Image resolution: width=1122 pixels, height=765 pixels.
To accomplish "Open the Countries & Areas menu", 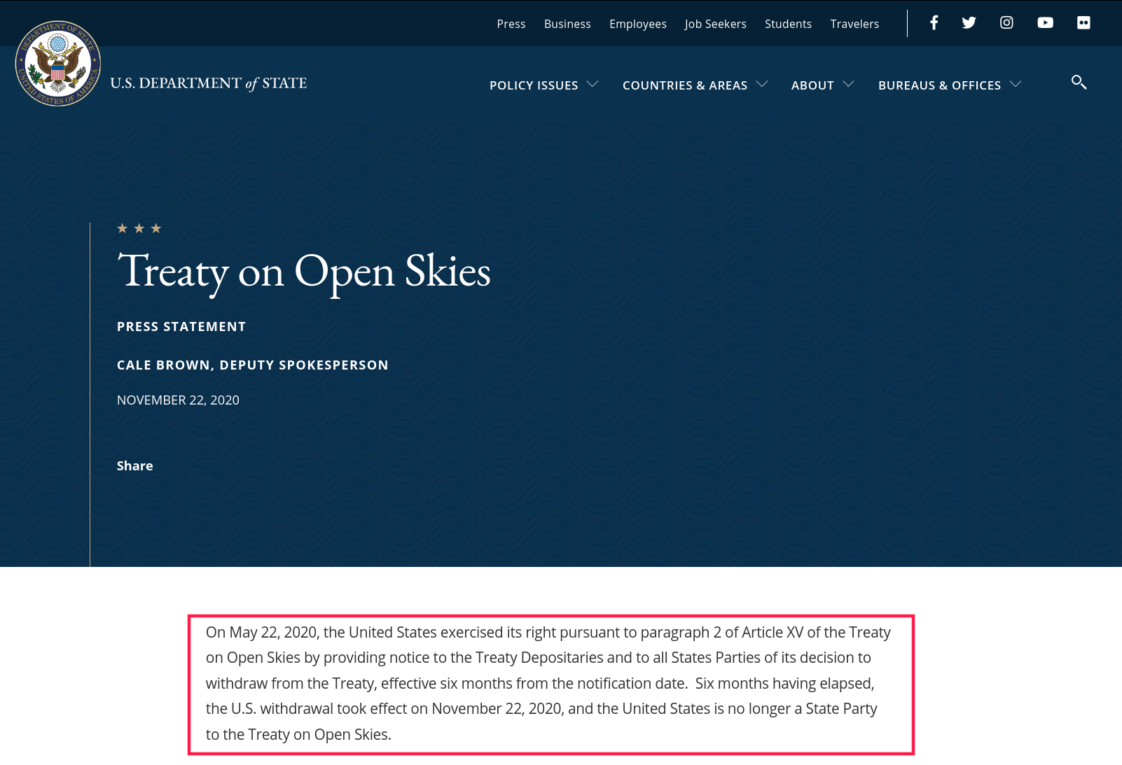I will (685, 85).
